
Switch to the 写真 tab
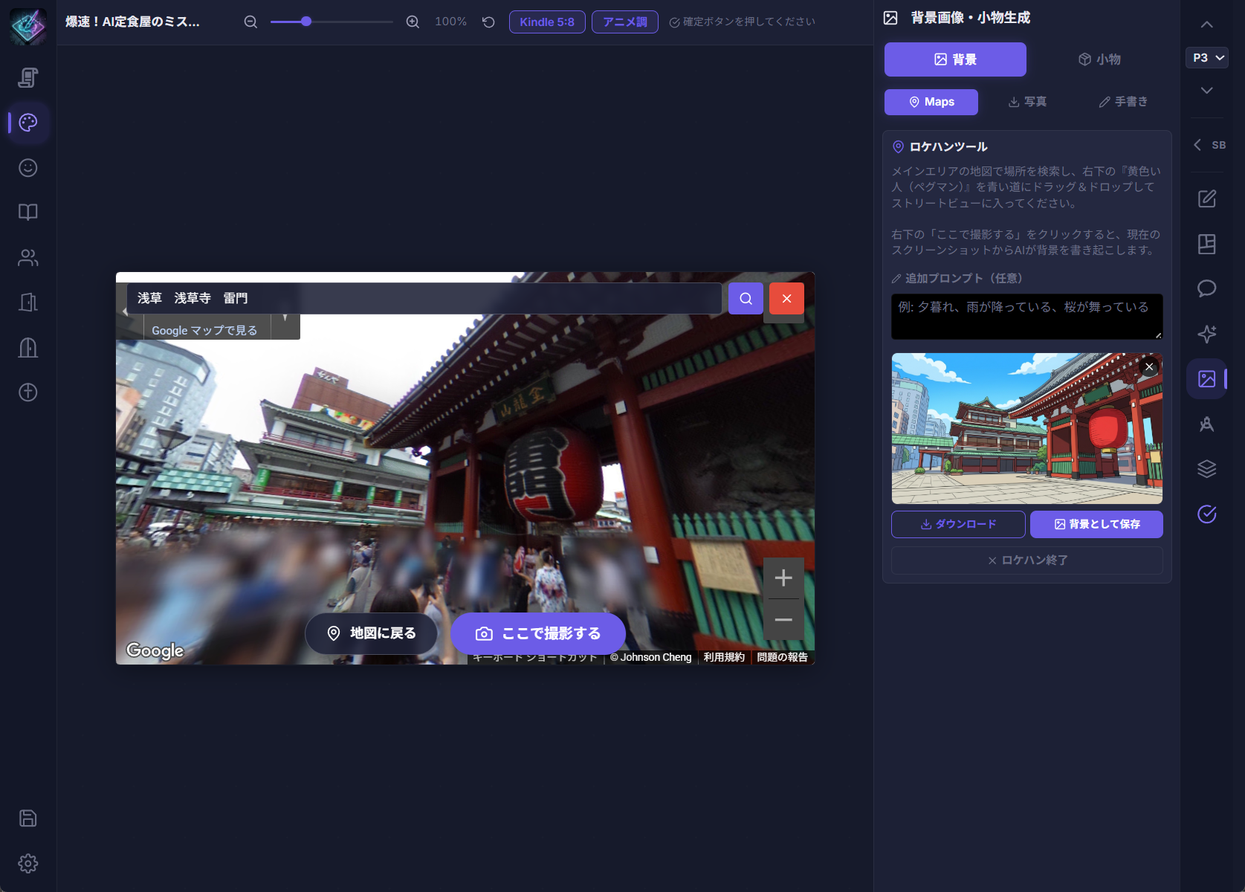click(1027, 102)
